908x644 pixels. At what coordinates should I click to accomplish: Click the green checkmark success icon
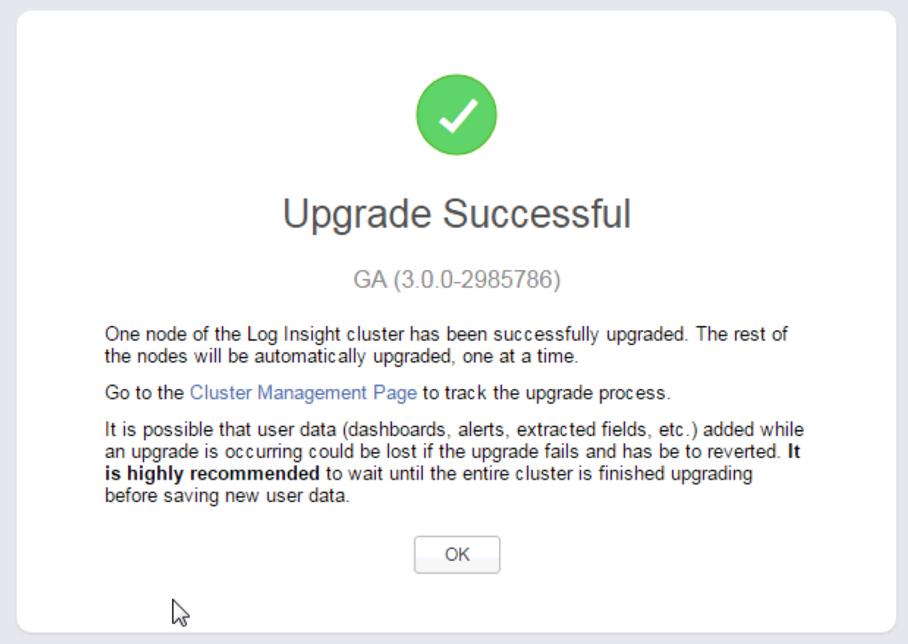point(456,114)
